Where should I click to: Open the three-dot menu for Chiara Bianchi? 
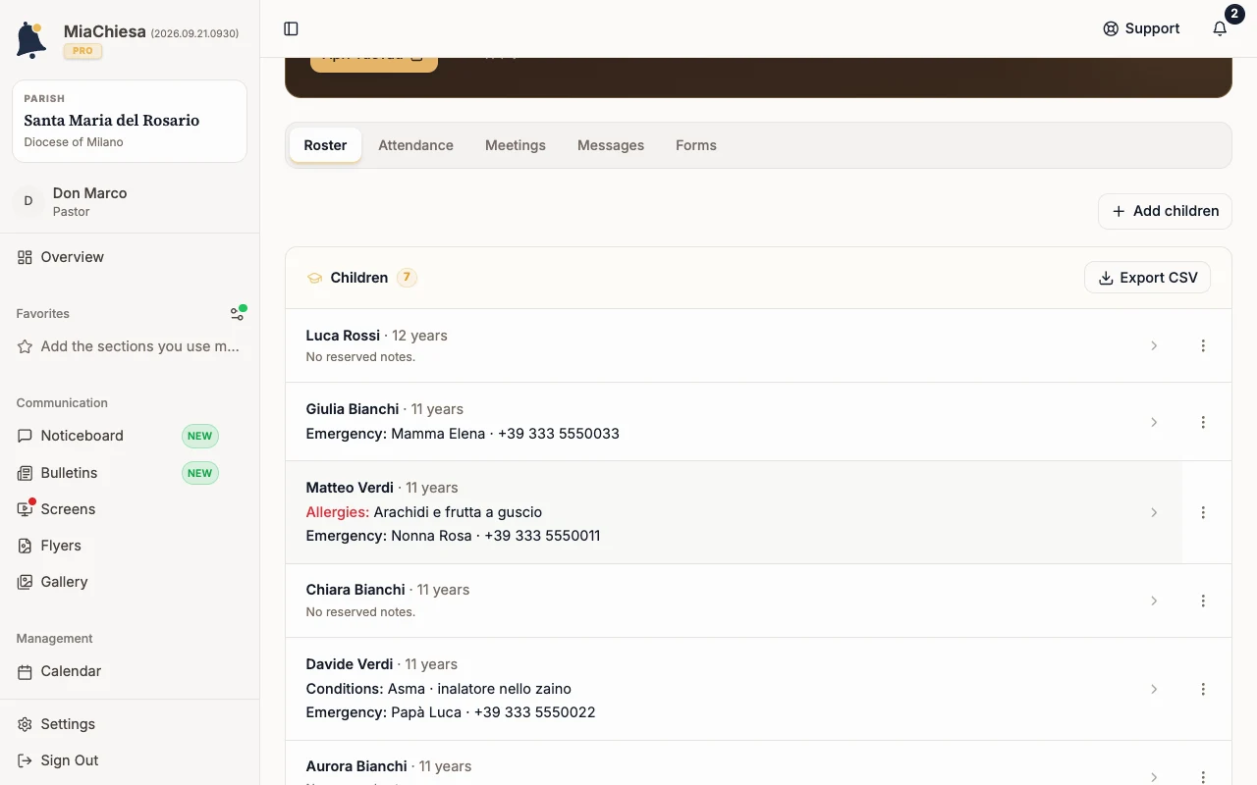pos(1203,601)
